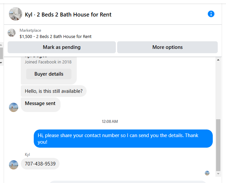
Task: Click Kyl's avatar beside the phone number
Action: coord(14,165)
